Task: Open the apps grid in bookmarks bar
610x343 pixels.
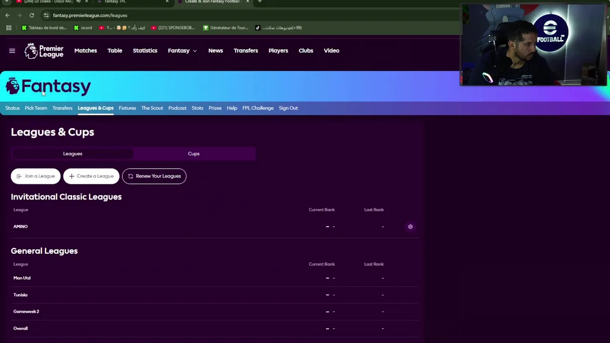Action: coord(9,28)
